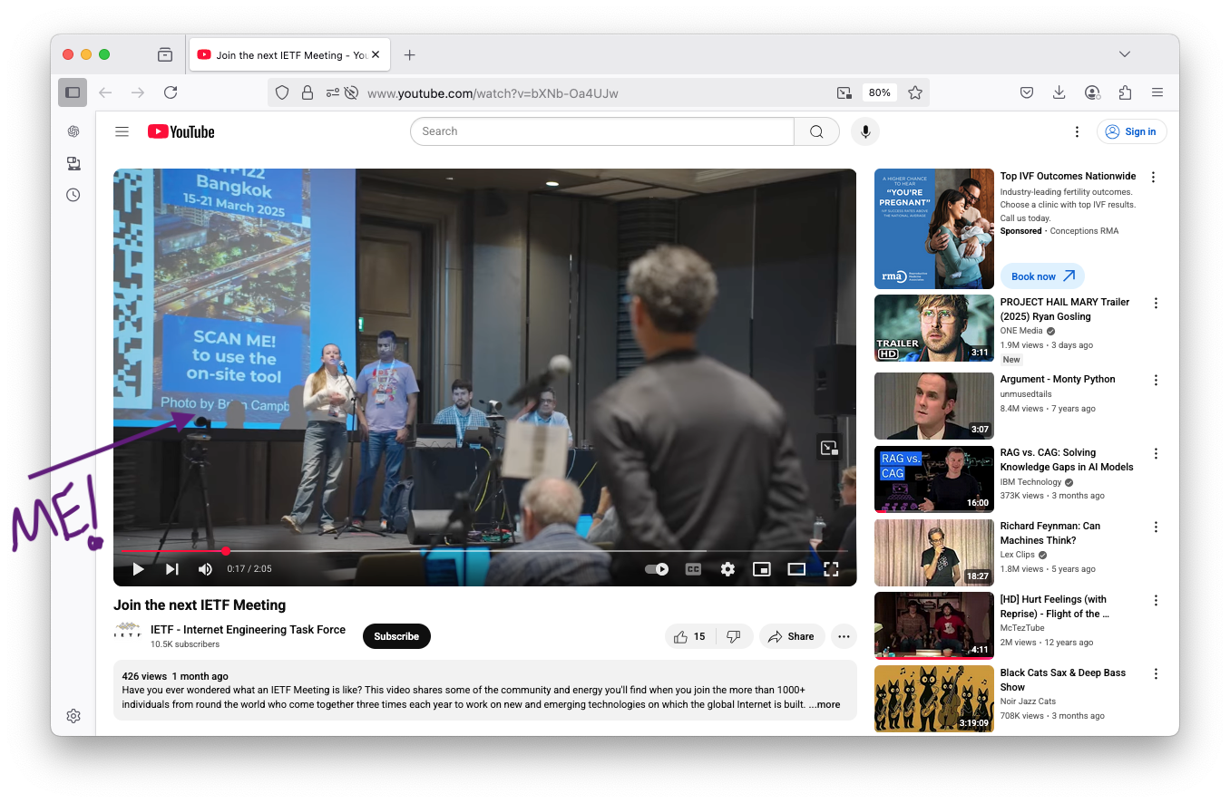The height and width of the screenshot is (803, 1230).
Task: Enter full screen mode
Action: tap(831, 569)
